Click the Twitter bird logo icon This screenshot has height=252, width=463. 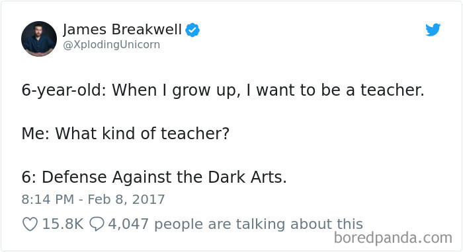pos(433,30)
